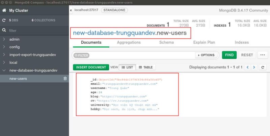Switch to LIST view
The height and width of the screenshot is (136, 270).
pyautogui.click(x=128, y=67)
